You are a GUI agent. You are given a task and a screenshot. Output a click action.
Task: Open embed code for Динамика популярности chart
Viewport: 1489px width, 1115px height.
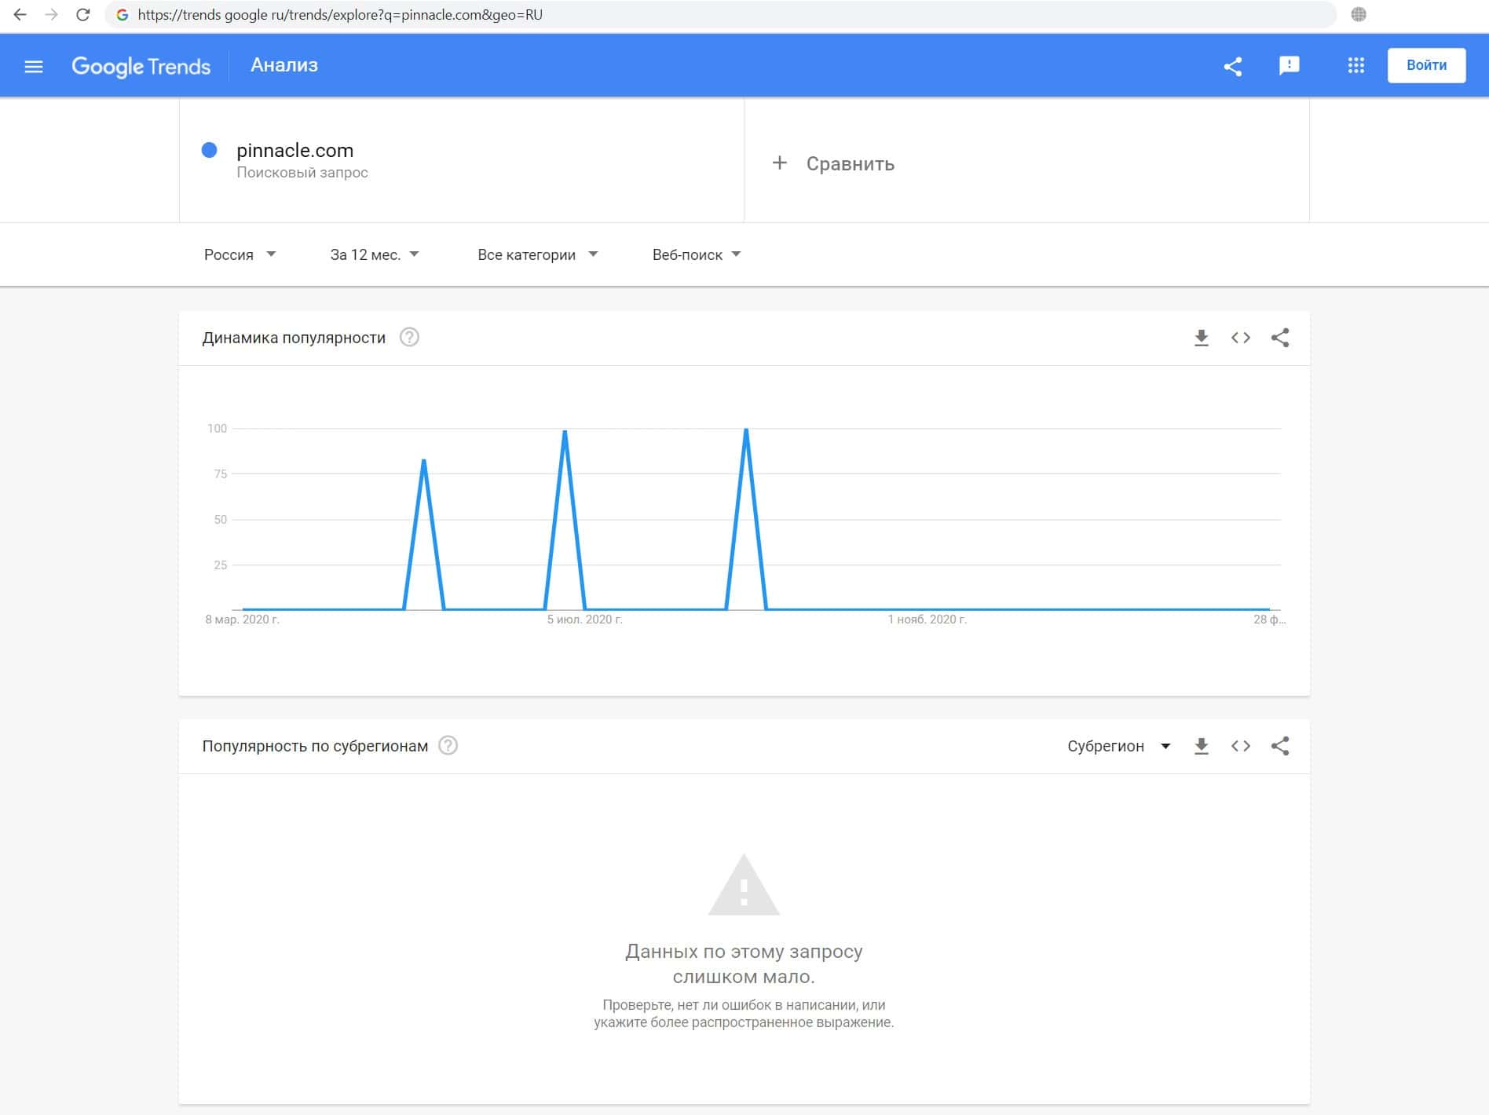point(1241,338)
